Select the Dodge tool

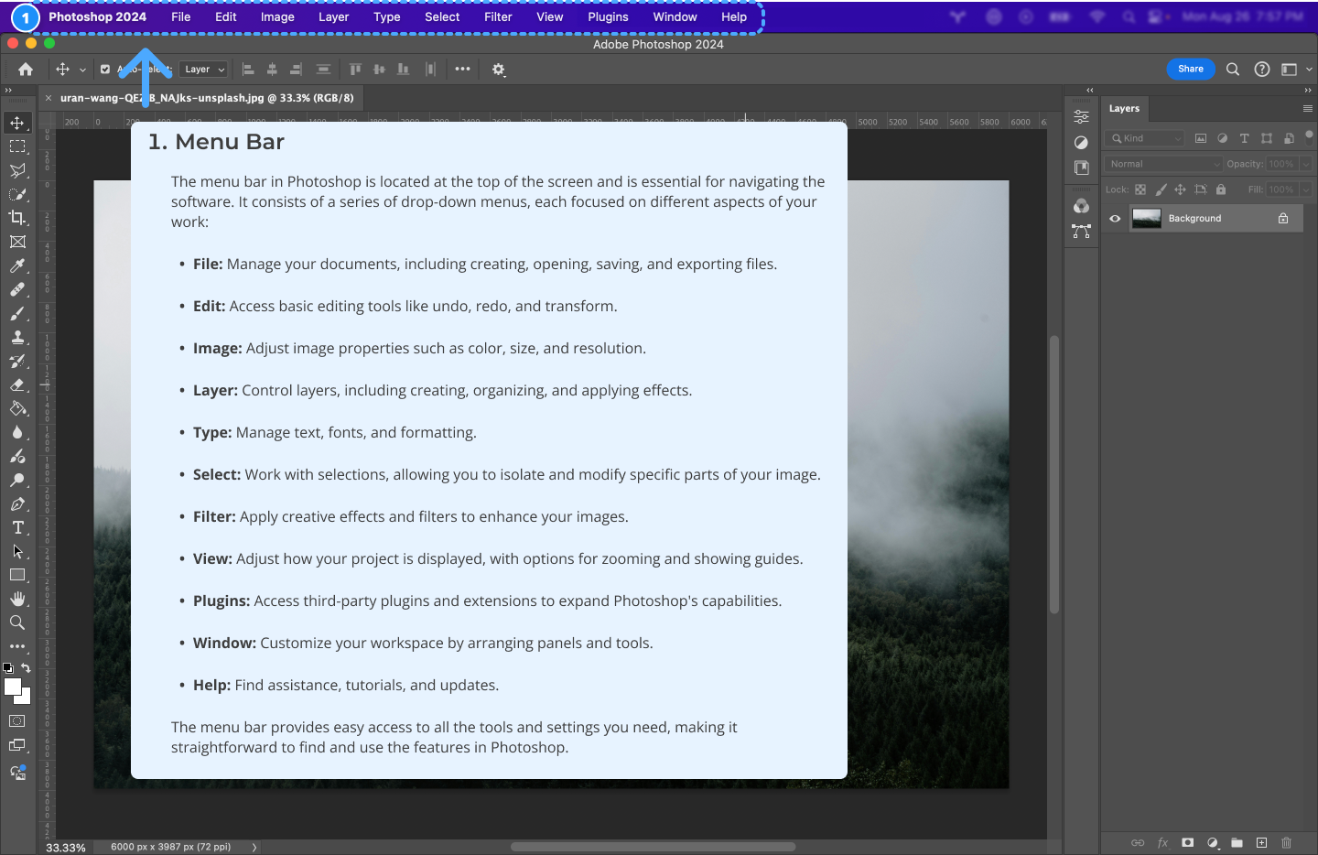click(x=17, y=480)
